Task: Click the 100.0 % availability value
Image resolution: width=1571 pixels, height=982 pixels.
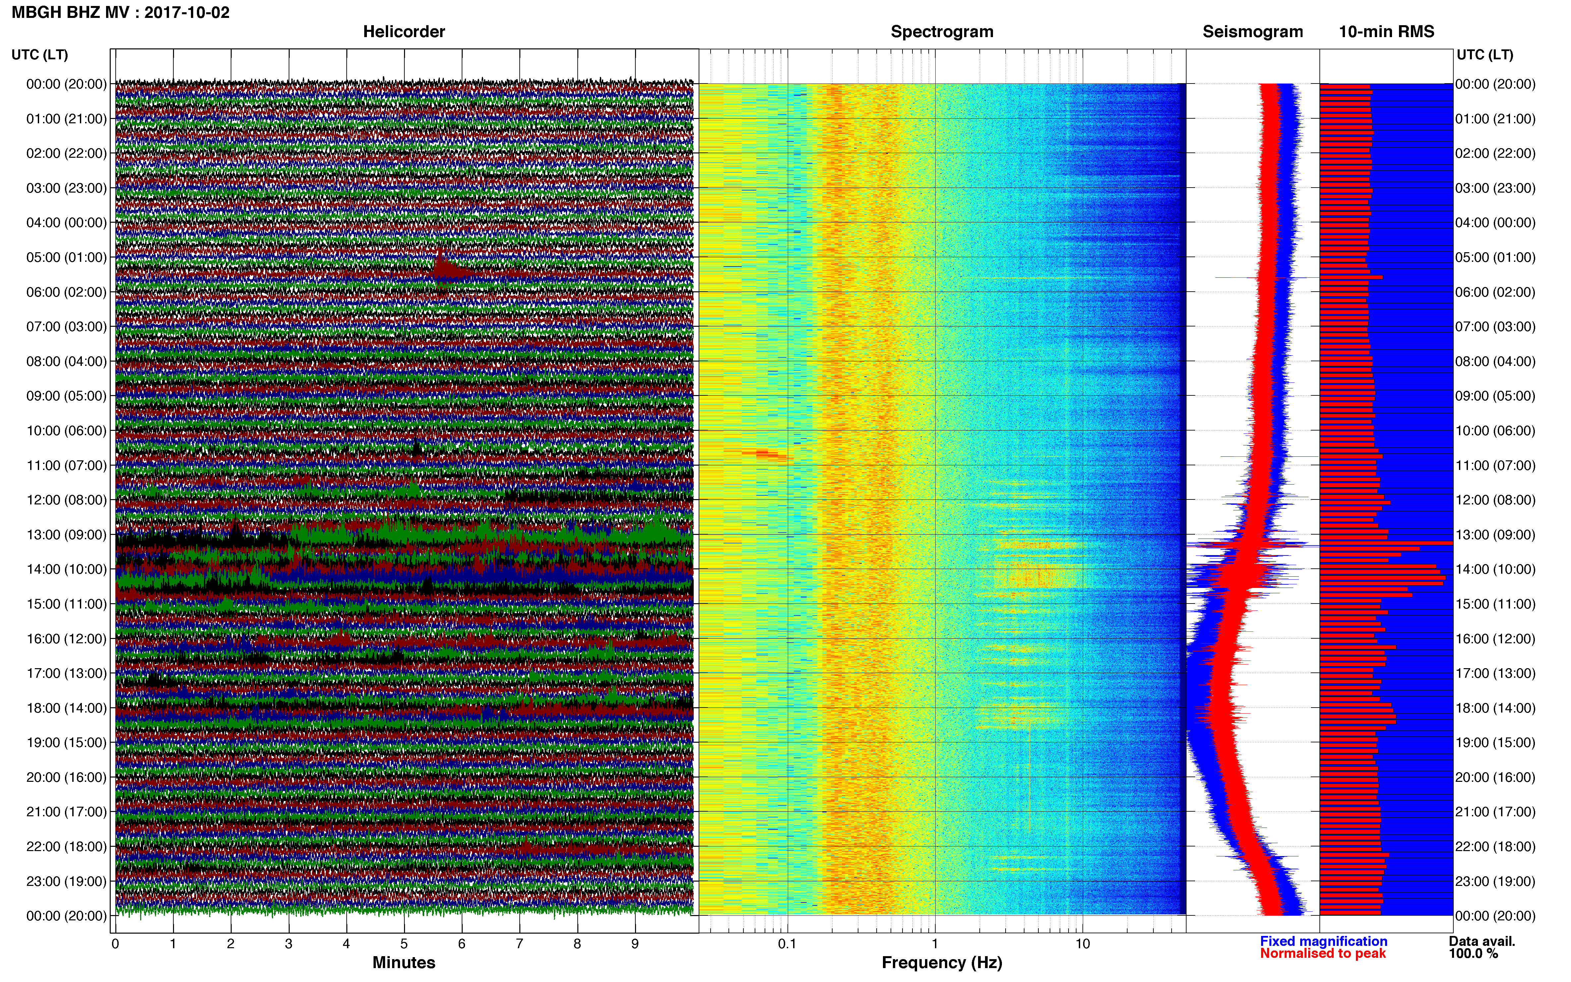Action: pyautogui.click(x=1473, y=953)
